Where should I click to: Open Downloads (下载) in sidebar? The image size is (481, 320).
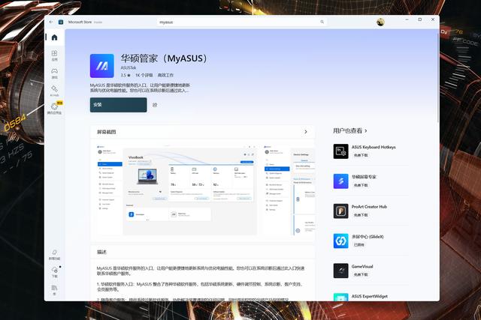[x=54, y=272]
